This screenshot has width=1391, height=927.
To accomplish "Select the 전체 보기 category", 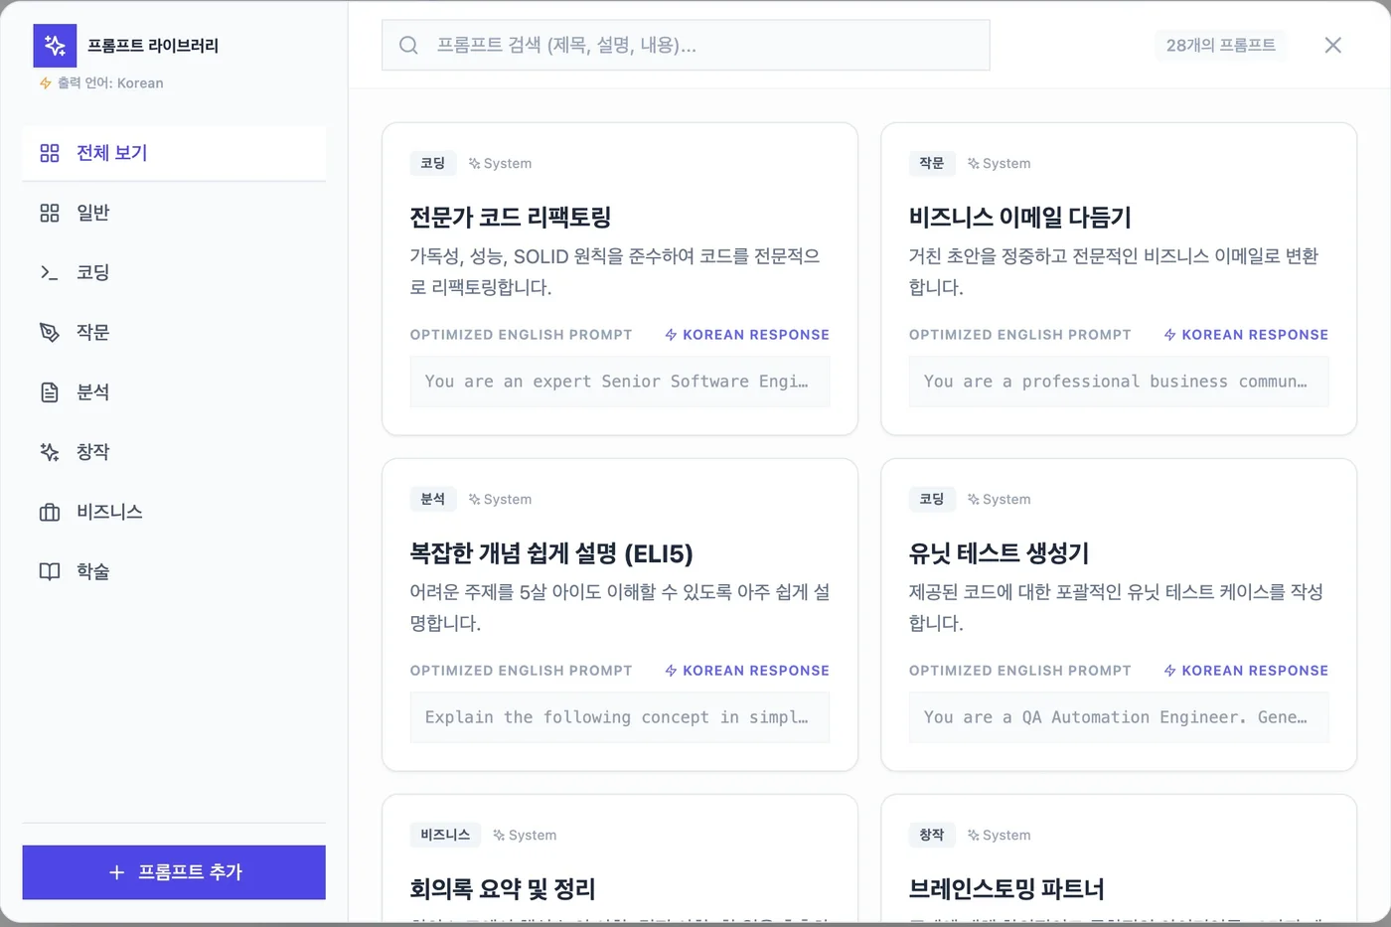I will tap(174, 153).
